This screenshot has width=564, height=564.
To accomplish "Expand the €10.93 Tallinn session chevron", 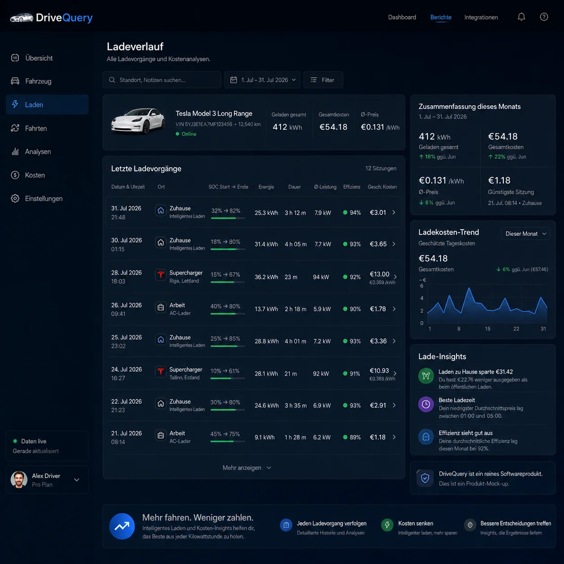I will (395, 373).
